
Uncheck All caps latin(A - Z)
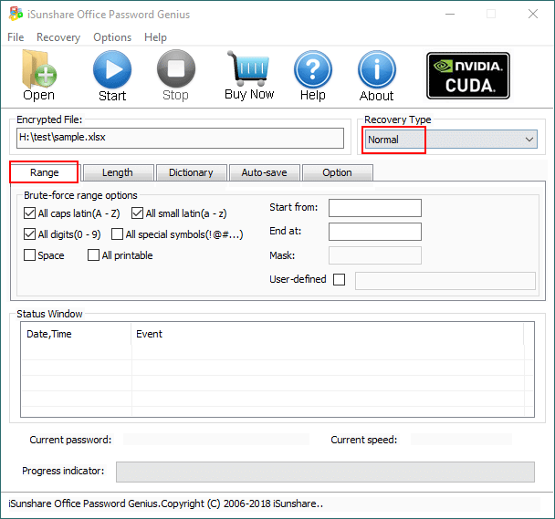[29, 213]
